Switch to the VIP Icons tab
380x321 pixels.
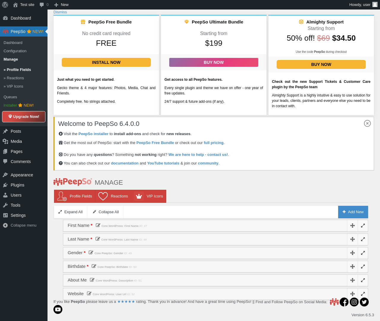click(x=149, y=196)
